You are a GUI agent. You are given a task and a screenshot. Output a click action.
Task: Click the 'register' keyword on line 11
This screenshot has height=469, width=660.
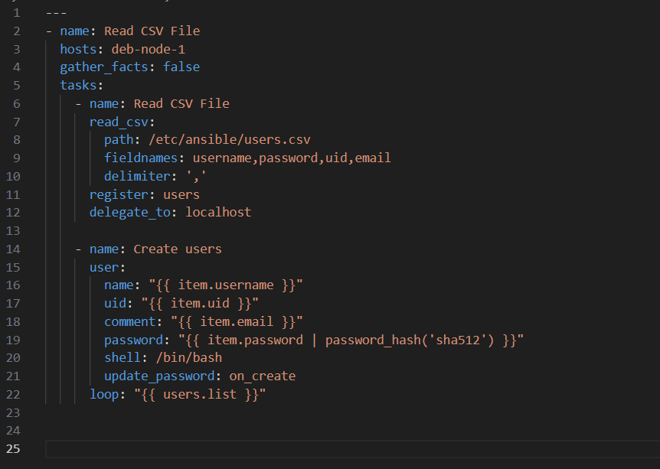pyautogui.click(x=119, y=195)
